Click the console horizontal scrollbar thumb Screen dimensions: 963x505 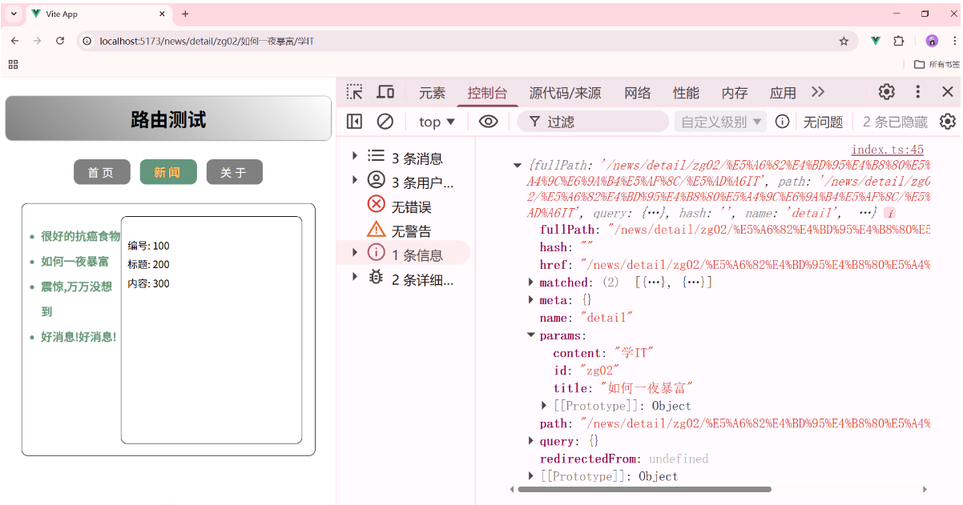[647, 489]
